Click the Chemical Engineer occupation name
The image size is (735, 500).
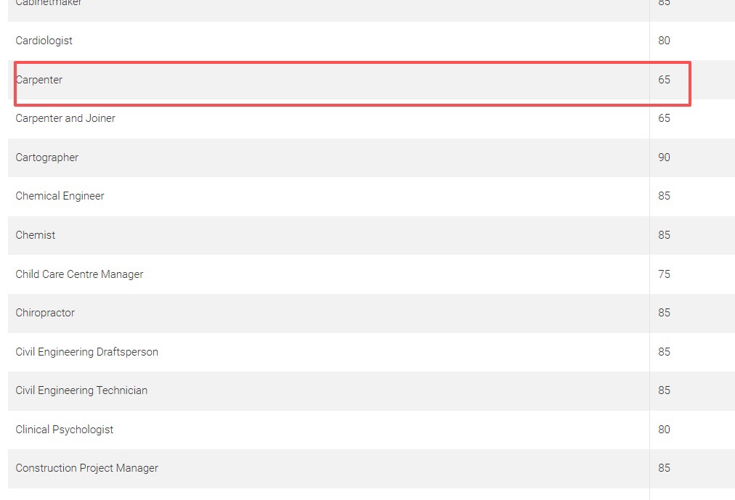[x=60, y=196]
